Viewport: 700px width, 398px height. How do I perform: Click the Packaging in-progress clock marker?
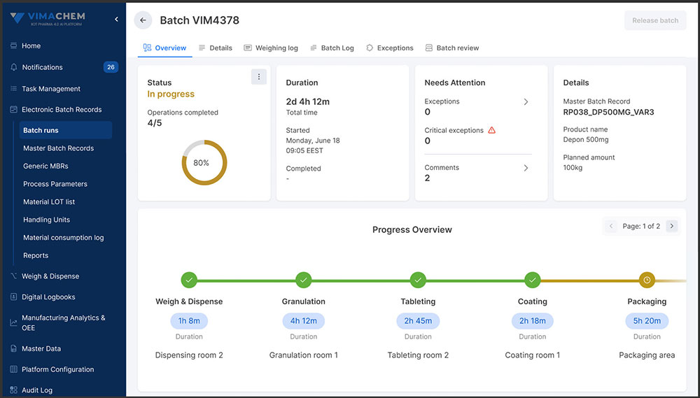[x=647, y=280]
